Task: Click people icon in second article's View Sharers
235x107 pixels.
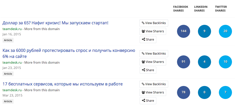Action: point(143,62)
